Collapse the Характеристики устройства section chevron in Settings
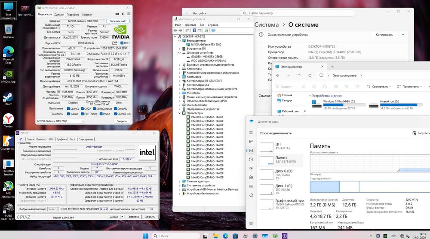 click(403, 35)
